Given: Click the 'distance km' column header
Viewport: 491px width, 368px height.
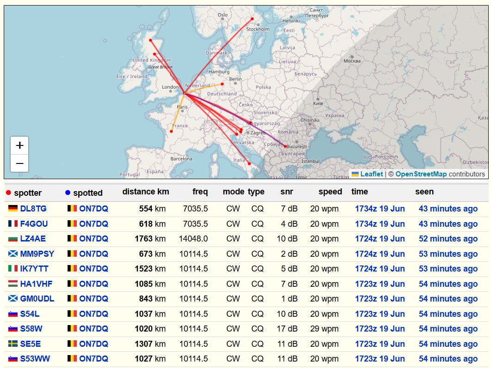Looking at the screenshot, I should 146,192.
